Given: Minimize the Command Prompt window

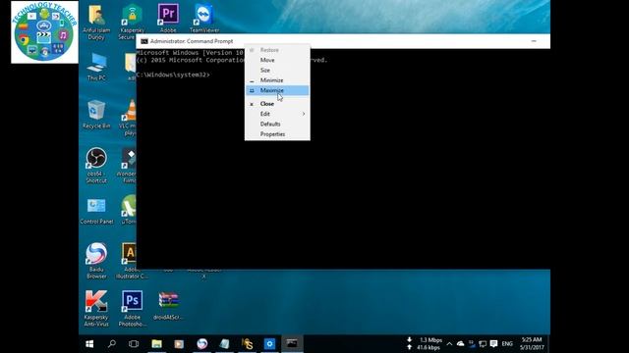Looking at the screenshot, I should pos(534,41).
